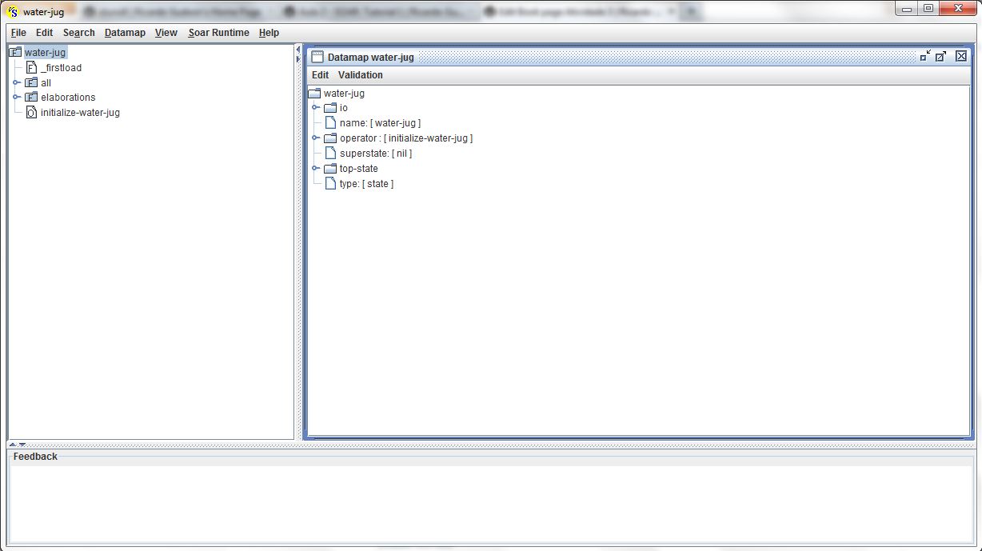Click the top-state folder icon
982x551 pixels.
coord(330,169)
